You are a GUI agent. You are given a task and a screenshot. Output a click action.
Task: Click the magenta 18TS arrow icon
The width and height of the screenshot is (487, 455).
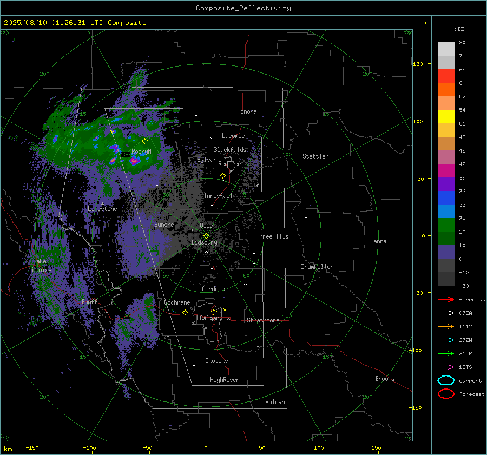point(446,367)
